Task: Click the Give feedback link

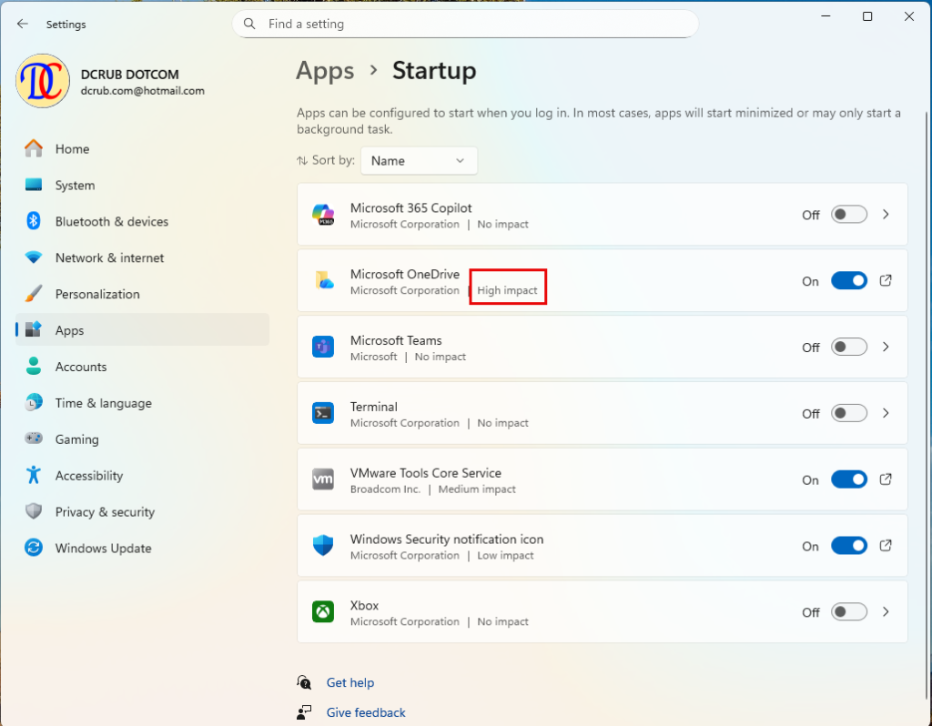Action: pos(366,712)
